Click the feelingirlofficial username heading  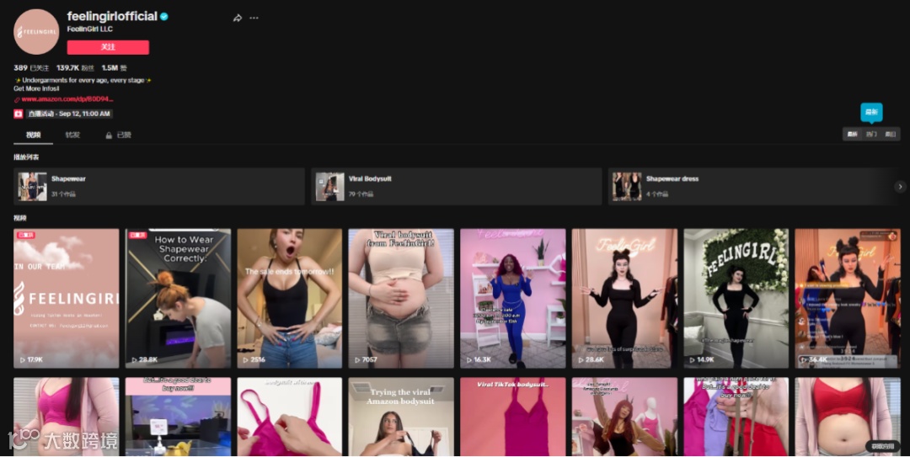(112, 16)
